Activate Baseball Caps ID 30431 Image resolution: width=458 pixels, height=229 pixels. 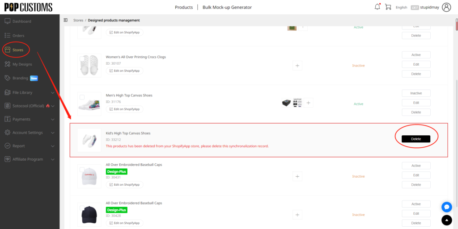click(416, 166)
